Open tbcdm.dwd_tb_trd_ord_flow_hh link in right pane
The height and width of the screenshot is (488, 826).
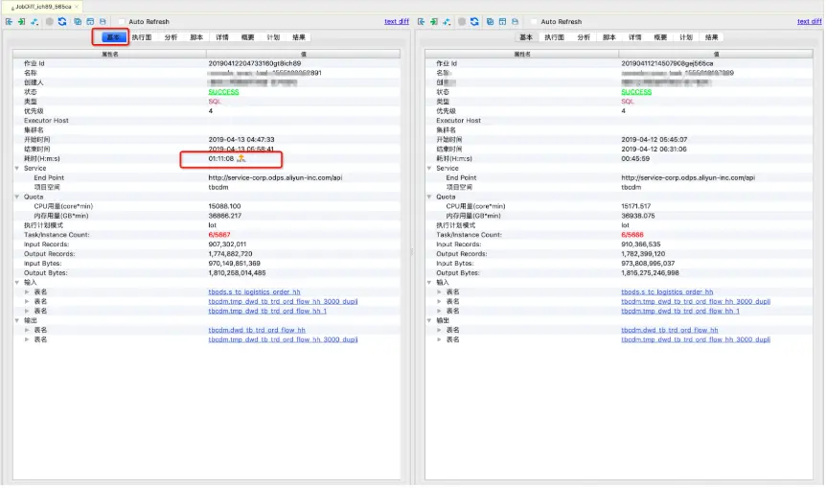coord(670,330)
